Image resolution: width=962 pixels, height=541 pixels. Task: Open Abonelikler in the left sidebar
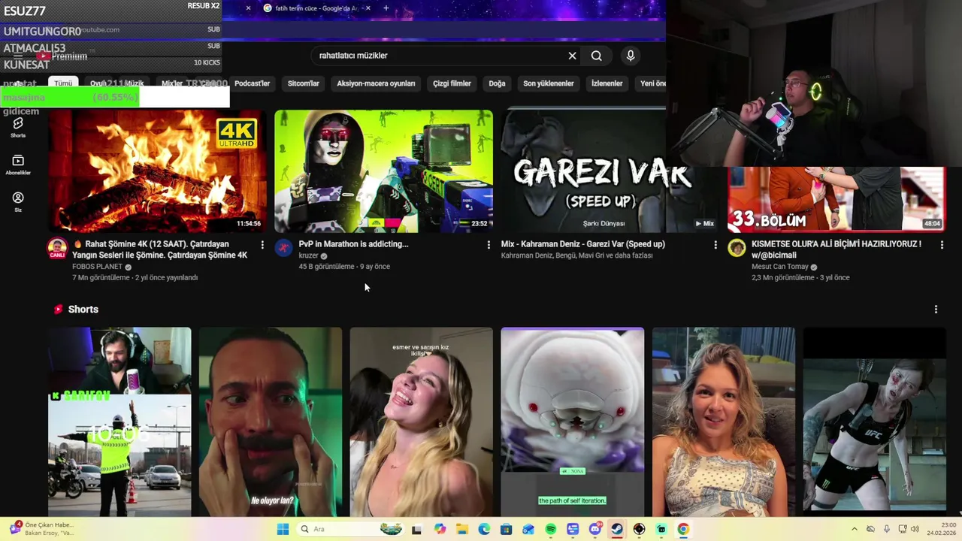[18, 165]
